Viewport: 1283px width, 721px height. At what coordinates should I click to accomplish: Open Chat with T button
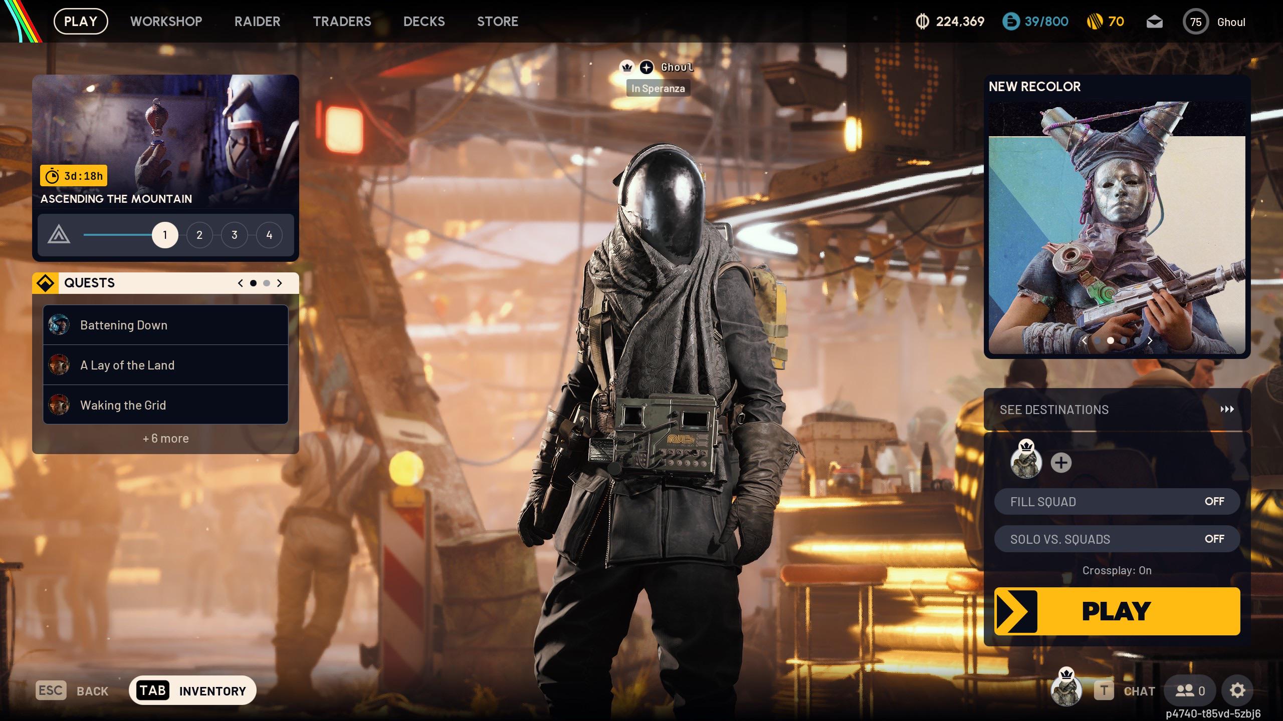1124,690
